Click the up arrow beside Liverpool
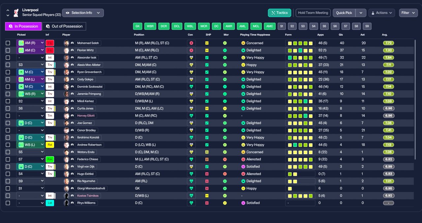 click(8, 11)
